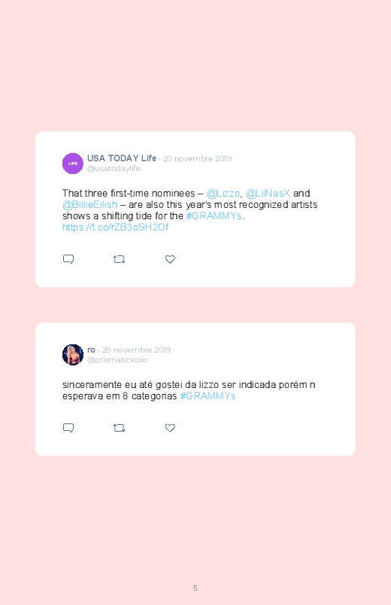This screenshot has height=605, width=391.
Task: Open the @Lizzo mention
Action: coord(223,194)
